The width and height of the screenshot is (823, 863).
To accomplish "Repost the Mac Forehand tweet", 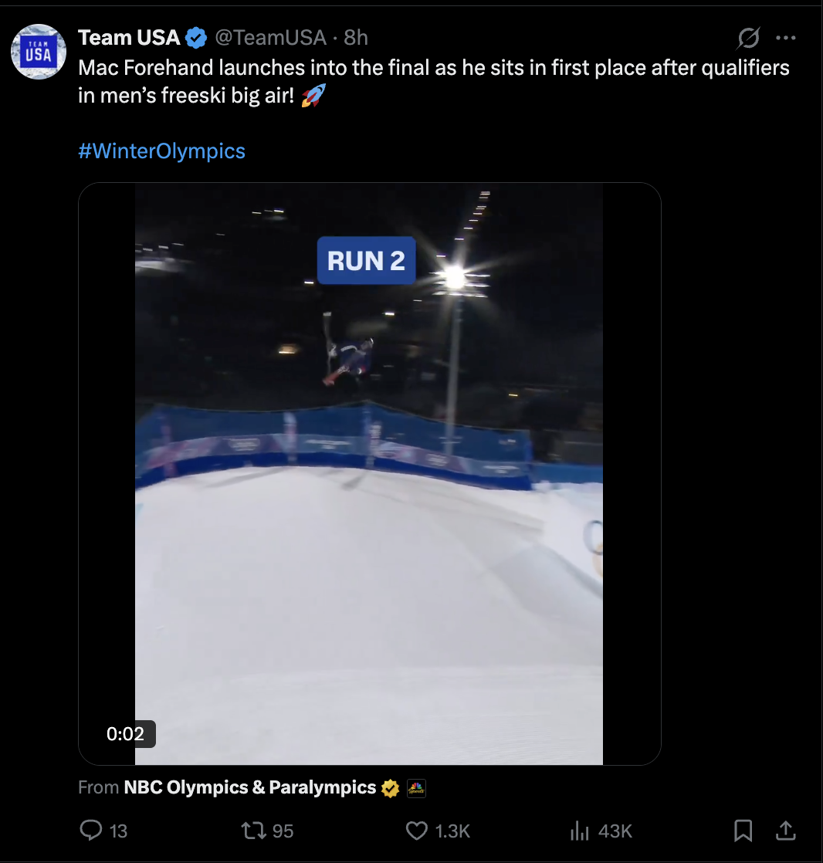I will coord(252,831).
